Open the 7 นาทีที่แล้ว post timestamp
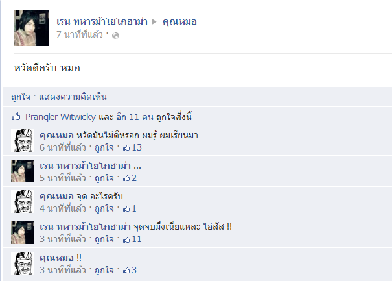Viewport: 392px width, 281px height. point(80,34)
